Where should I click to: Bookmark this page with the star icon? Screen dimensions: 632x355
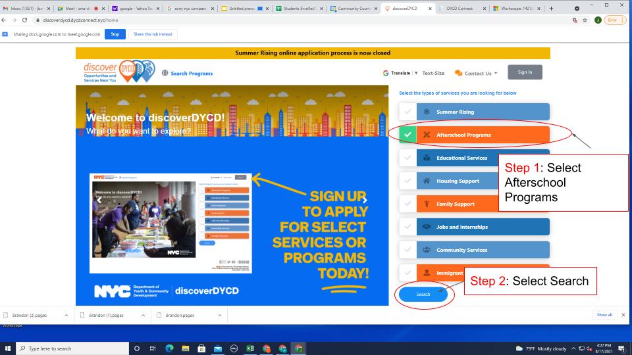[585, 20]
